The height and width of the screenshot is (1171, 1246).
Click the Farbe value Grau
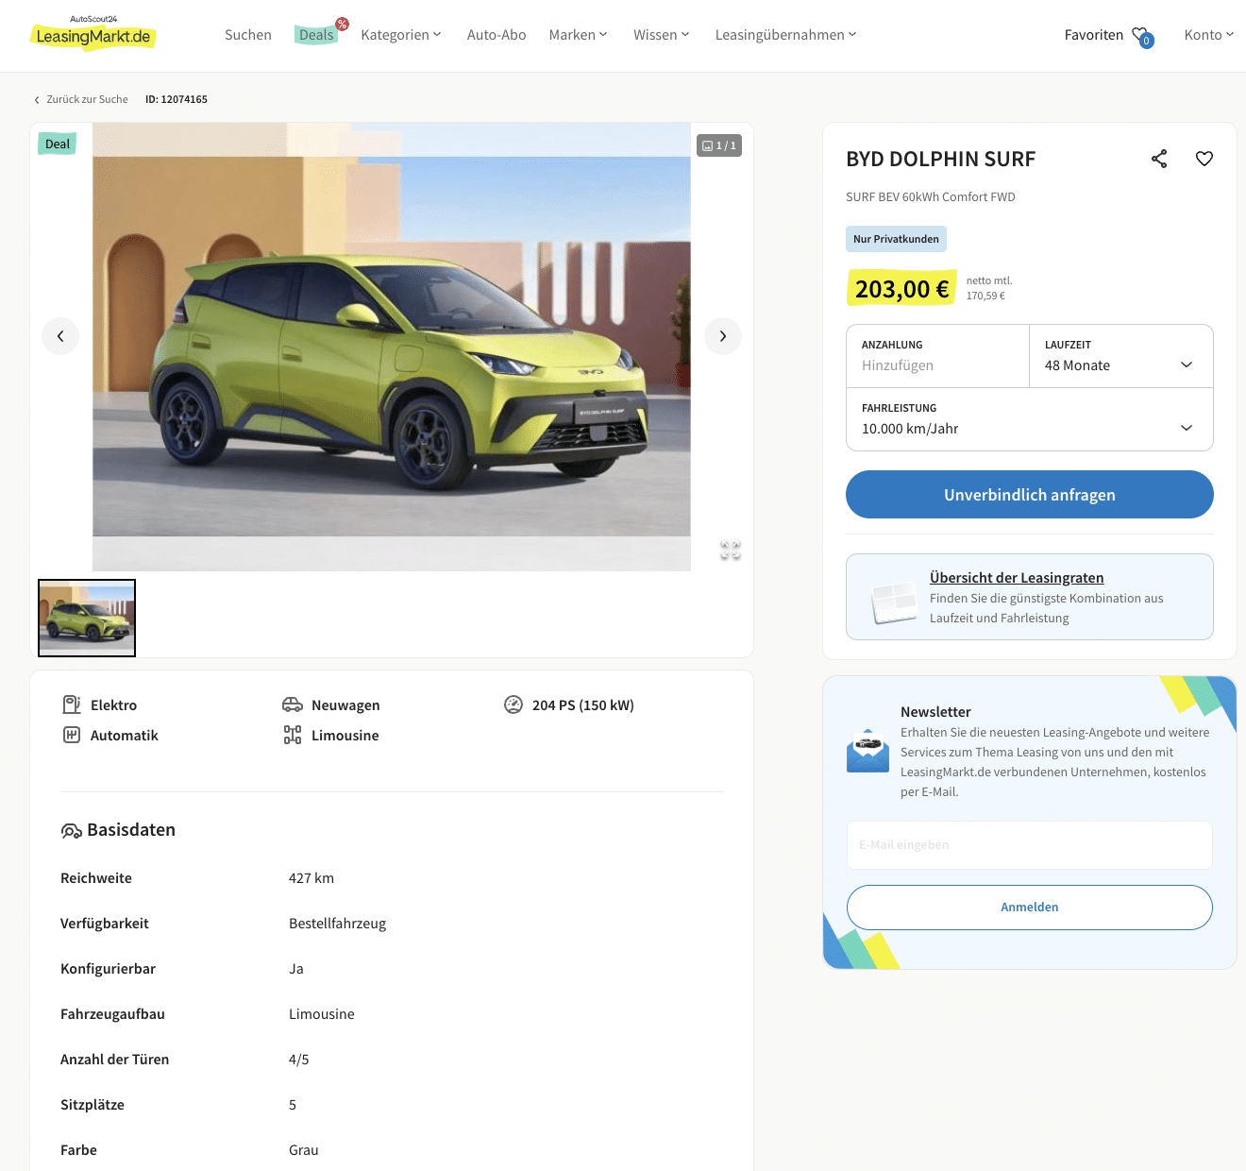pos(304,1150)
